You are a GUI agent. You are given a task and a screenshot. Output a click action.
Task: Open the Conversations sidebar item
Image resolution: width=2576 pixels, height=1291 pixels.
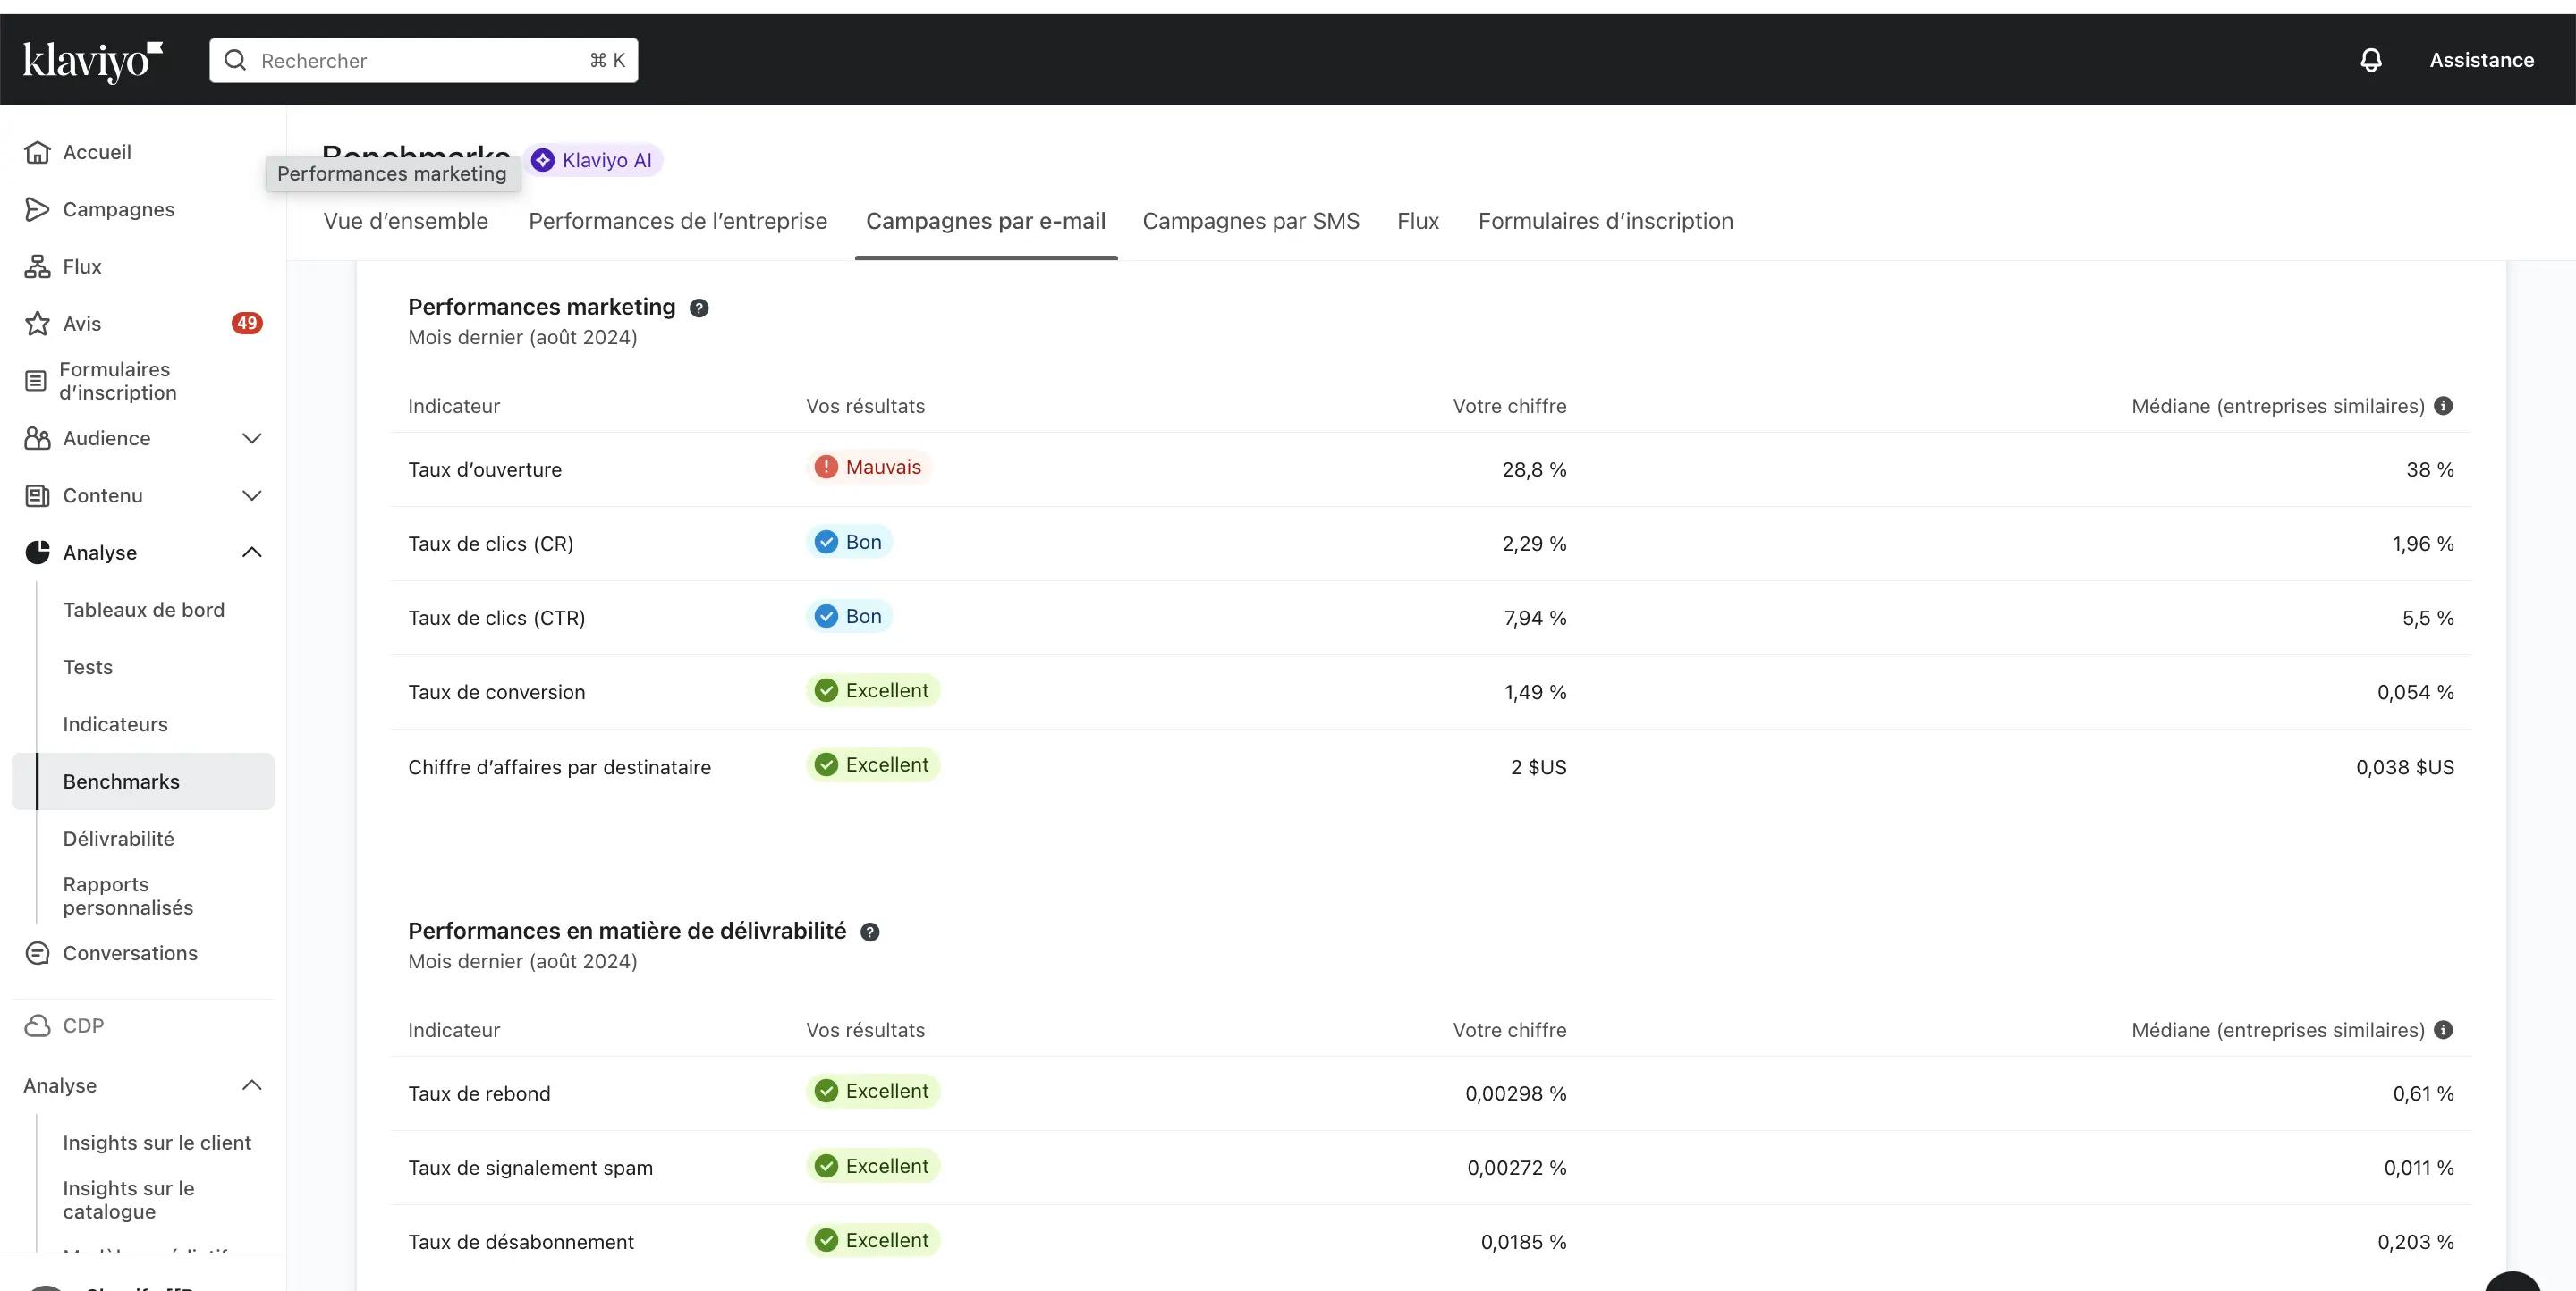(x=130, y=953)
